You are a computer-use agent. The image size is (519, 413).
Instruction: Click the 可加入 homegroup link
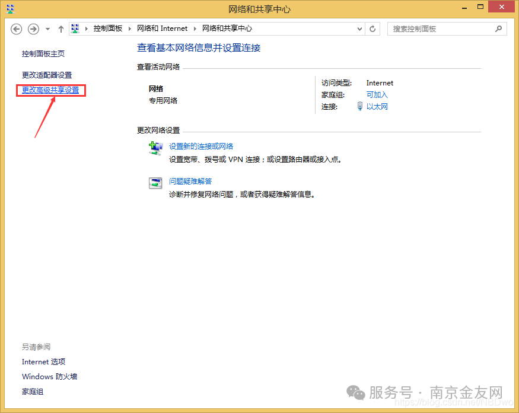click(x=377, y=94)
